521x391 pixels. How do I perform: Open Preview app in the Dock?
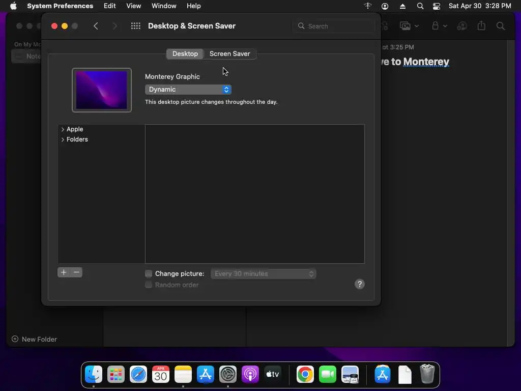click(350, 374)
